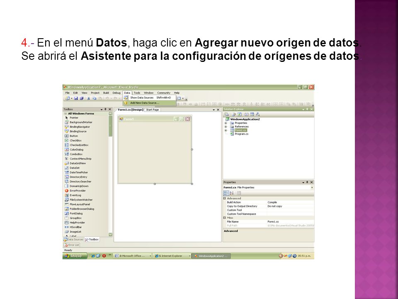Select Add New Data Source menu entry

pos(150,103)
